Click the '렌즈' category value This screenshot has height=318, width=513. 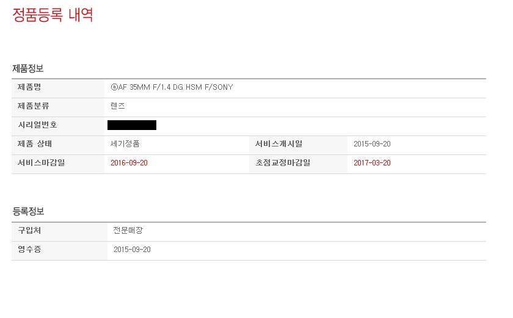[118, 106]
